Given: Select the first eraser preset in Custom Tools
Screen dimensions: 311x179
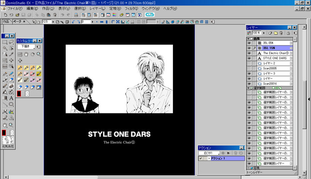Looking at the screenshot, I should (x=20, y=87).
